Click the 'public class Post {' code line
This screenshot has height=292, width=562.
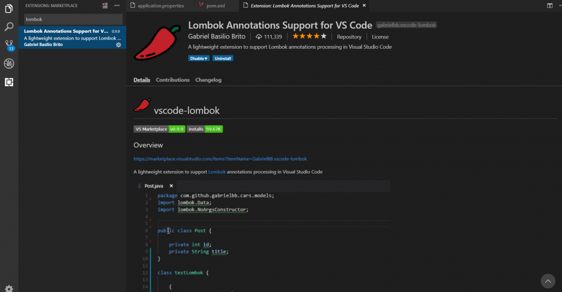(184, 231)
